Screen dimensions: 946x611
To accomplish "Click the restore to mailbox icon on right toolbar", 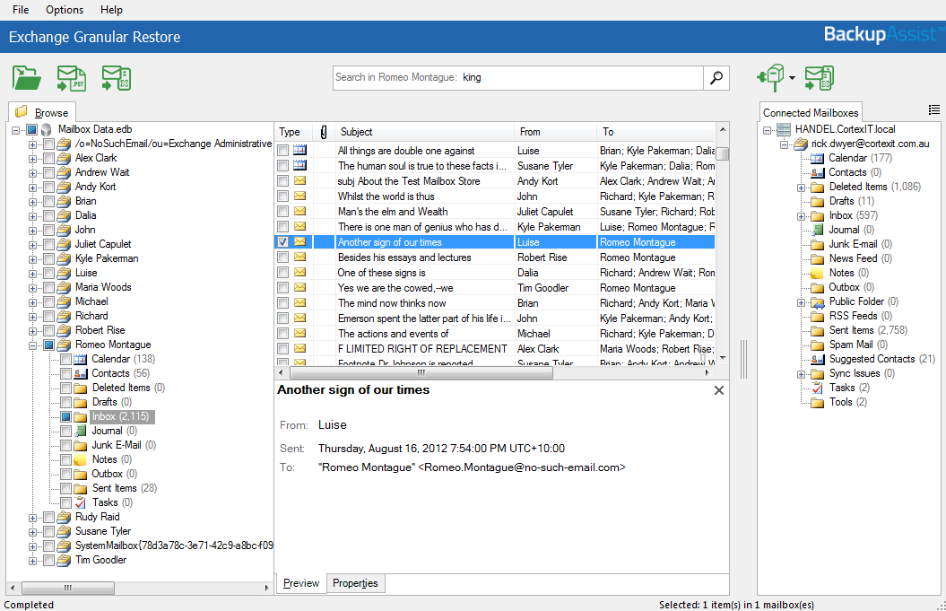I will tap(819, 78).
